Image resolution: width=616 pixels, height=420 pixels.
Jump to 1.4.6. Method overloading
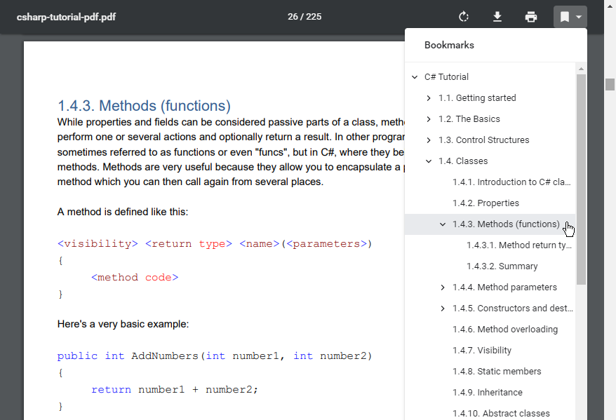(x=505, y=330)
